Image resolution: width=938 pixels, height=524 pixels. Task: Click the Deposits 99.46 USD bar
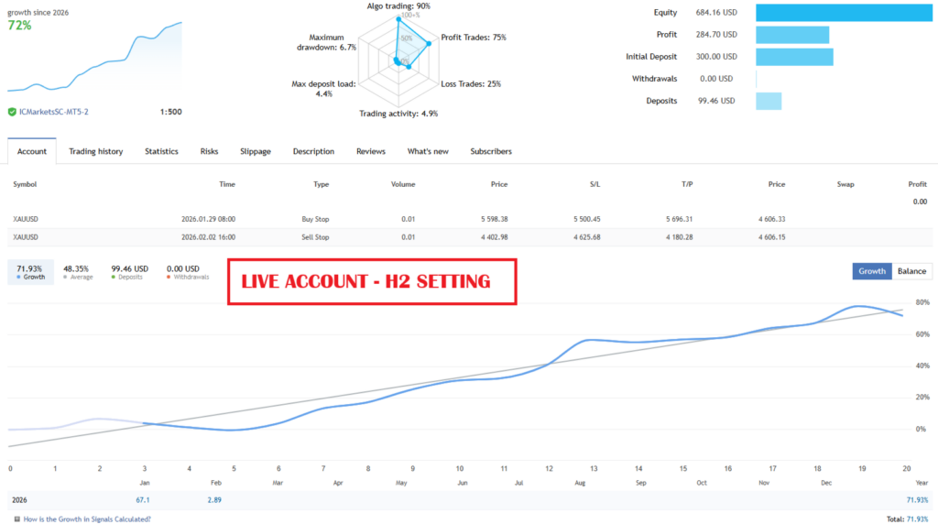tap(769, 101)
